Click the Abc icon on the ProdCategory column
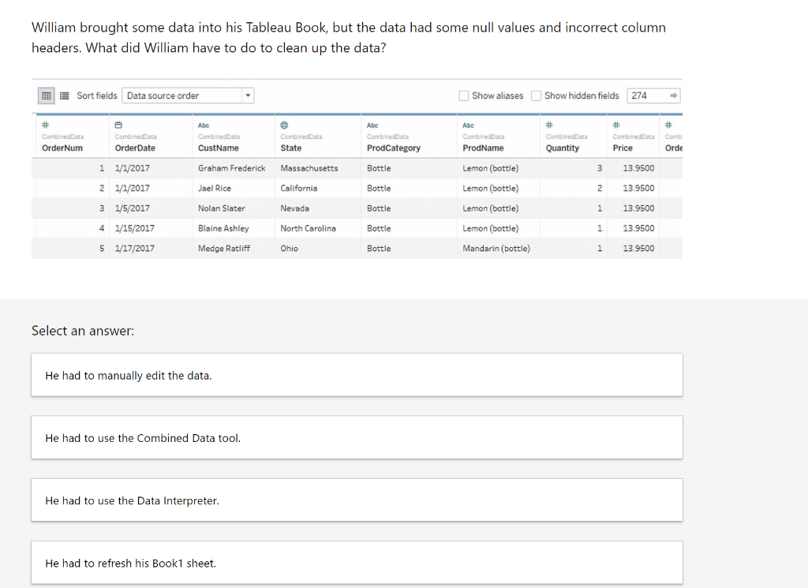808x588 pixels. (x=368, y=125)
